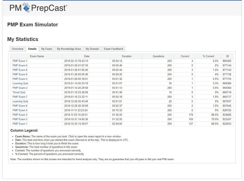Switch to the Overview tab
Image resolution: width=244 pixels, height=181 pixels.
18,49
